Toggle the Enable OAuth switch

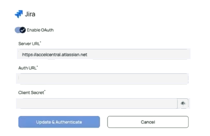click(20, 30)
